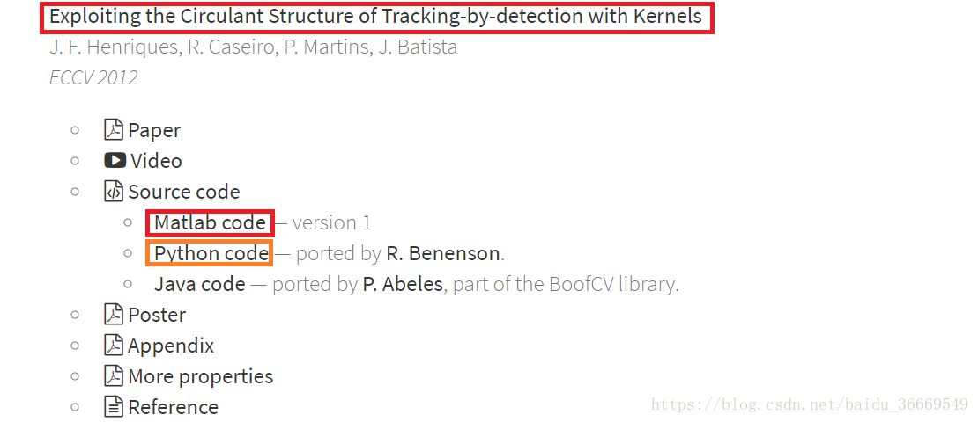This screenshot has height=422, width=978.
Task: Click the PDF icon beside Poster
Action: click(x=114, y=315)
